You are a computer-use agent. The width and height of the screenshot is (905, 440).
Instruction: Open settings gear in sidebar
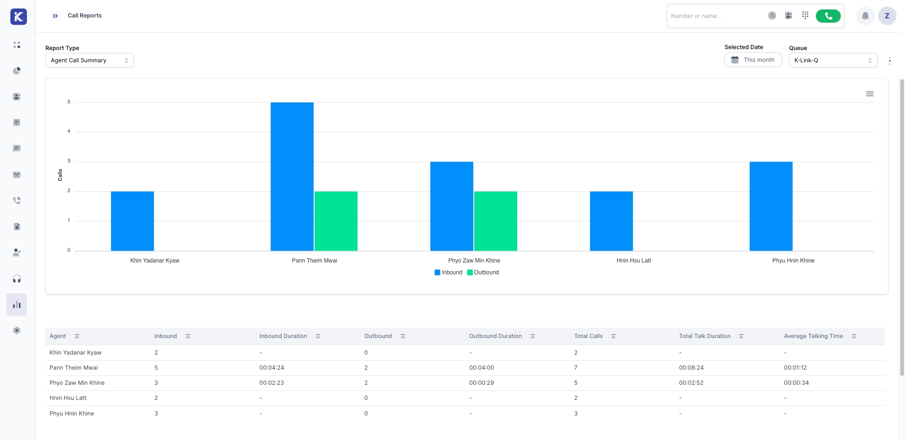tap(17, 330)
